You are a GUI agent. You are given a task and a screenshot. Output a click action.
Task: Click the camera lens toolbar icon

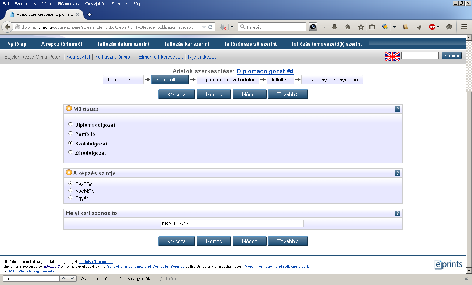(x=313, y=27)
